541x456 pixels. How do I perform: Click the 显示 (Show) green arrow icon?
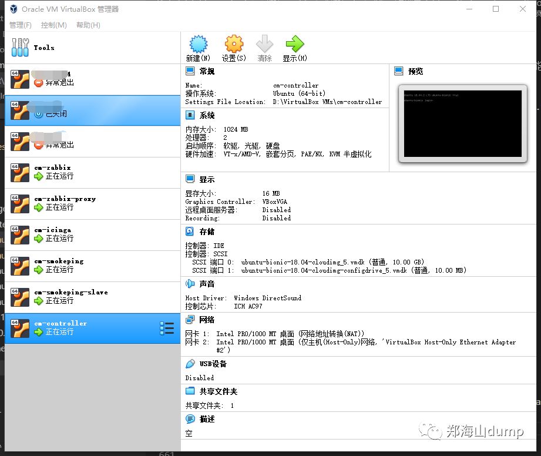click(x=295, y=43)
